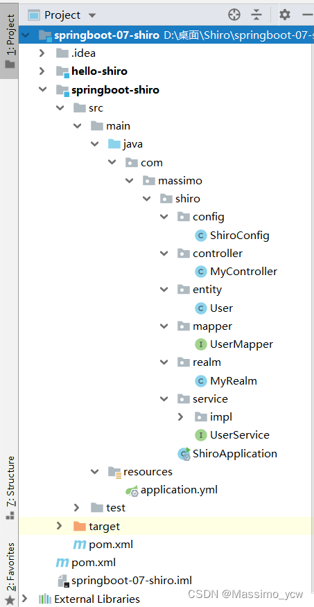Collapse the com package
Screen dimensions: 314x607
[x=112, y=162]
